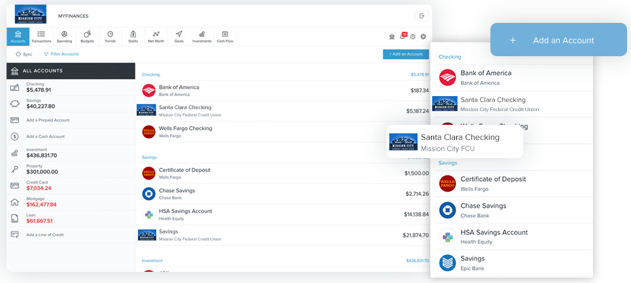Click Chase Savings logo in enlarged accounts panel
Screen dimensions: 631x283
447,210
